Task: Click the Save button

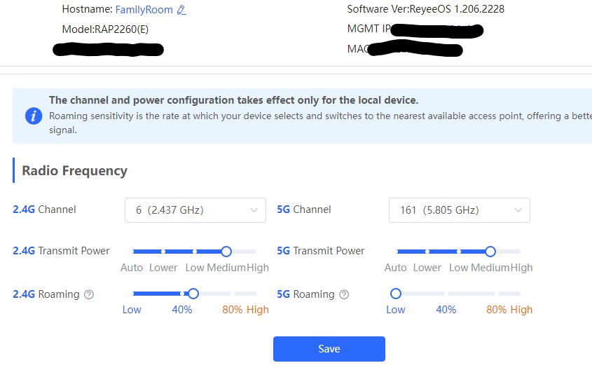Action: point(329,349)
